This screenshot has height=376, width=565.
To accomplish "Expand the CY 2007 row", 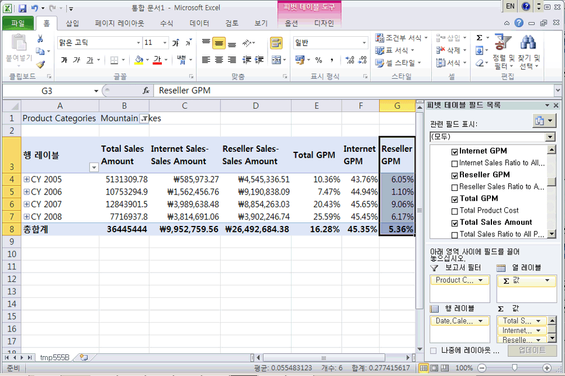I will 26,204.
